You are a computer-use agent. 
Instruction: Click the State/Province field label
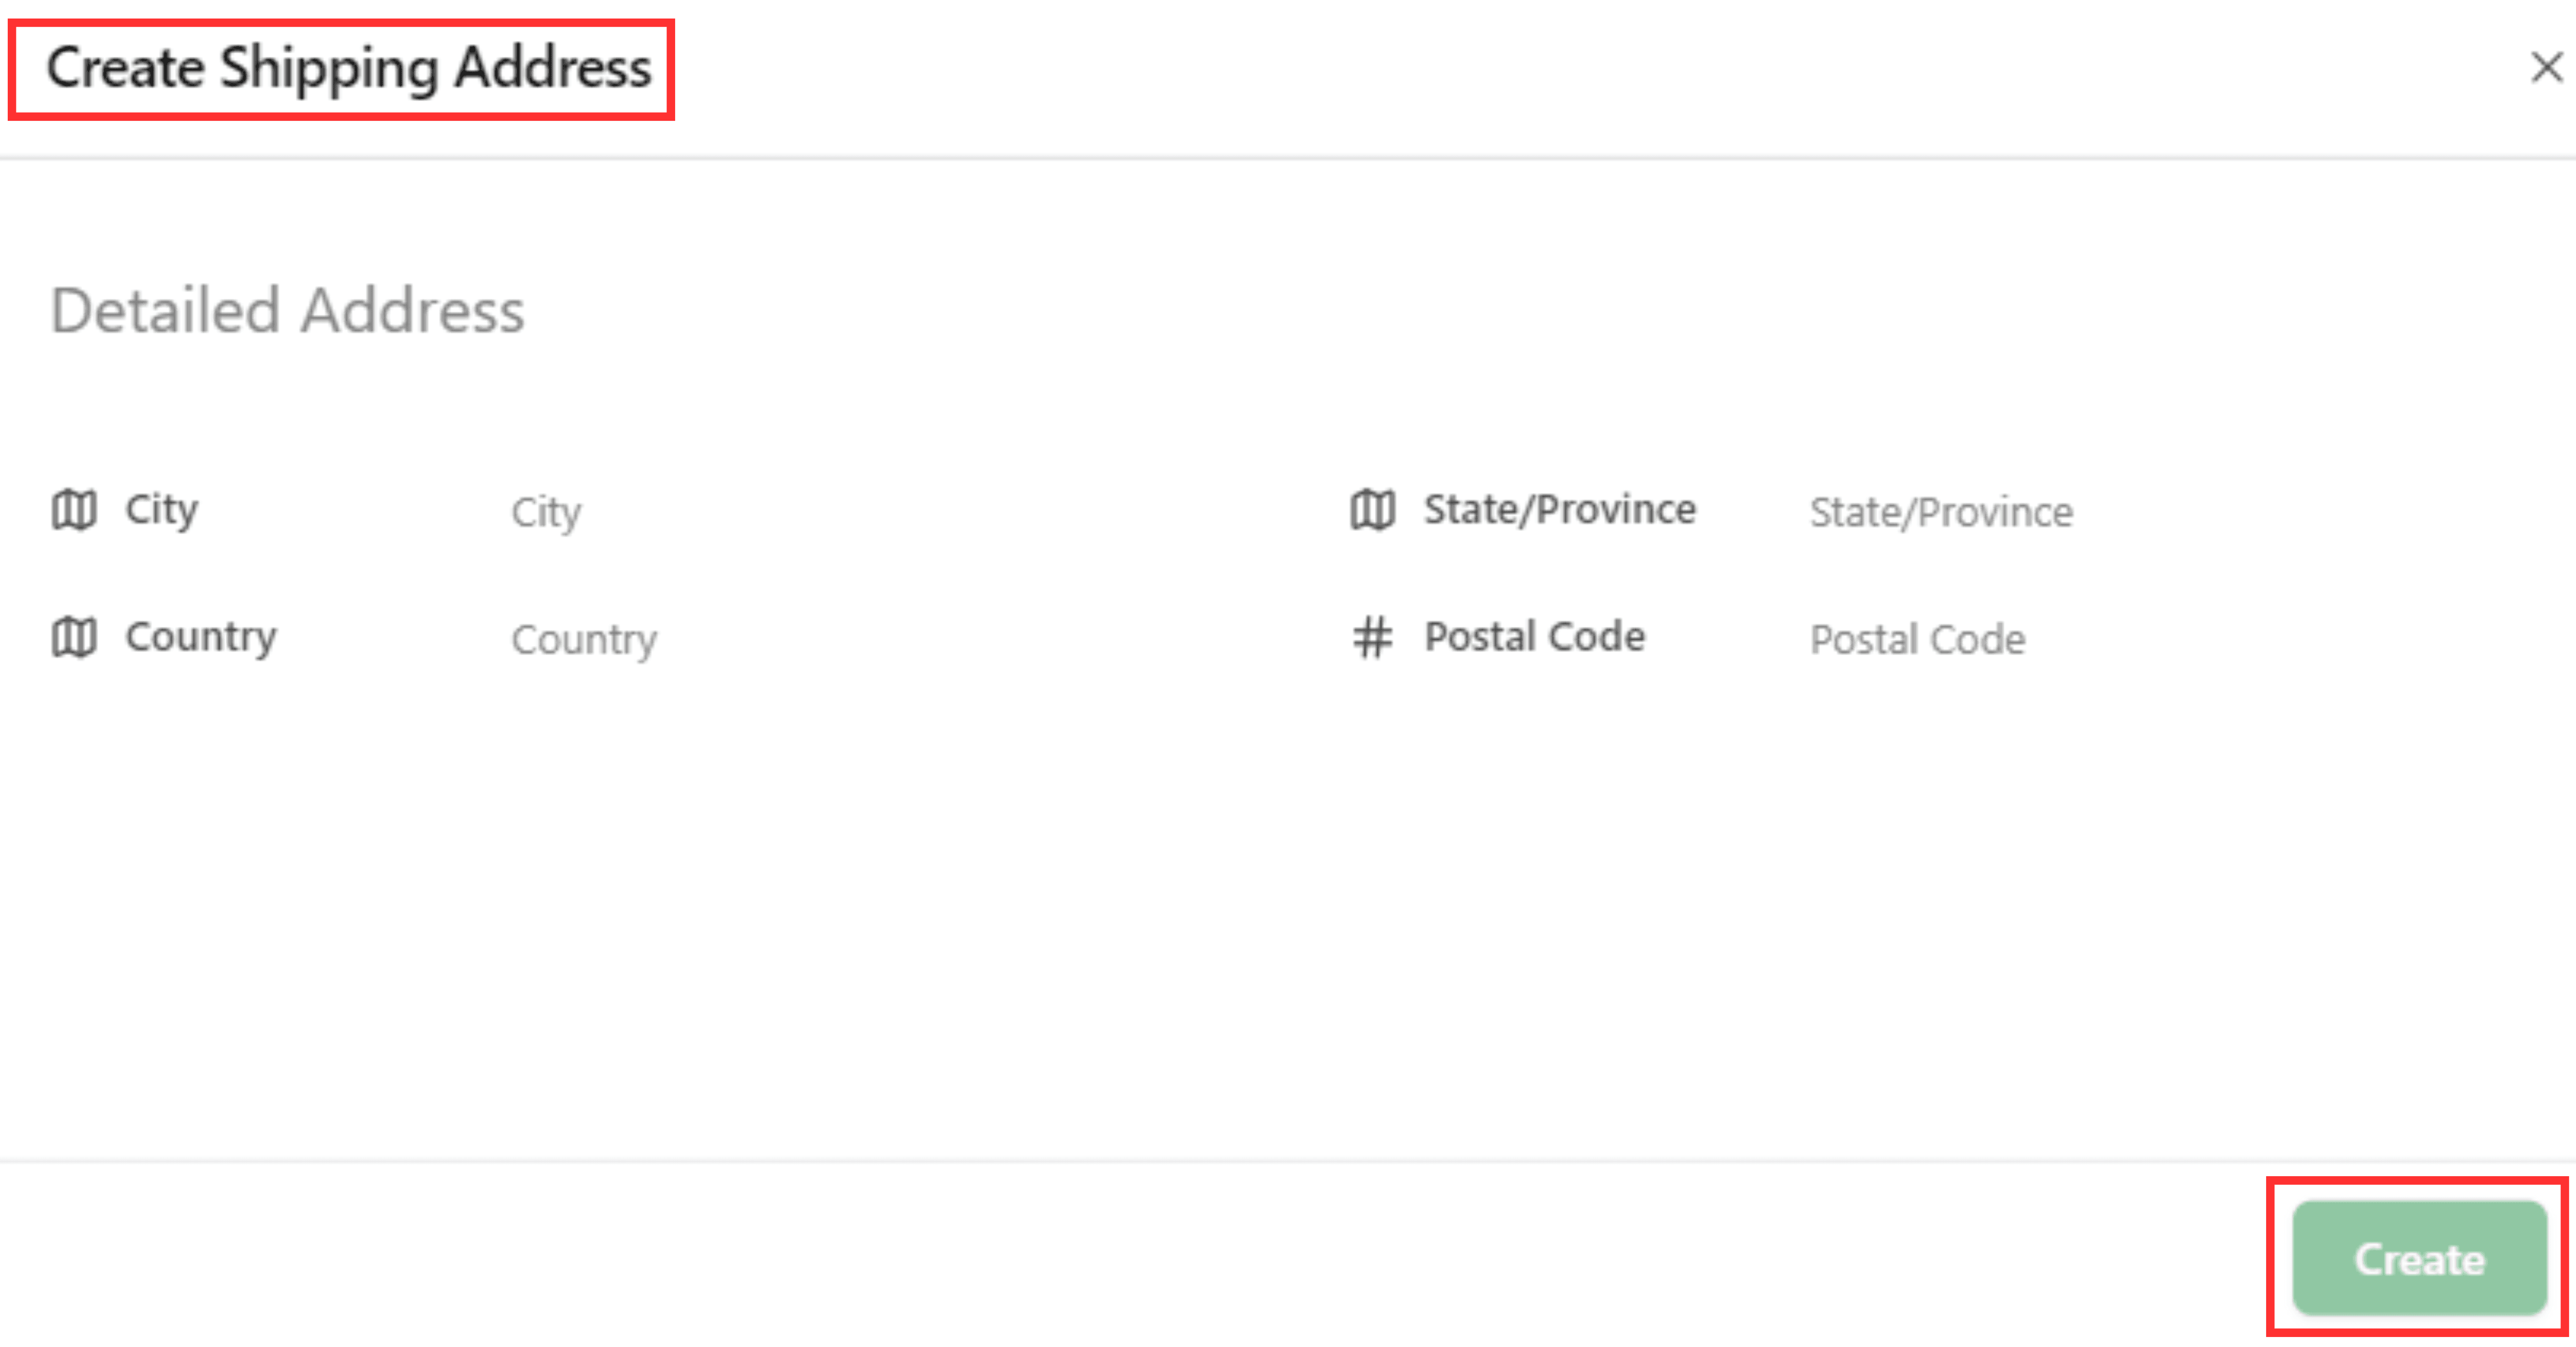pyautogui.click(x=1559, y=510)
